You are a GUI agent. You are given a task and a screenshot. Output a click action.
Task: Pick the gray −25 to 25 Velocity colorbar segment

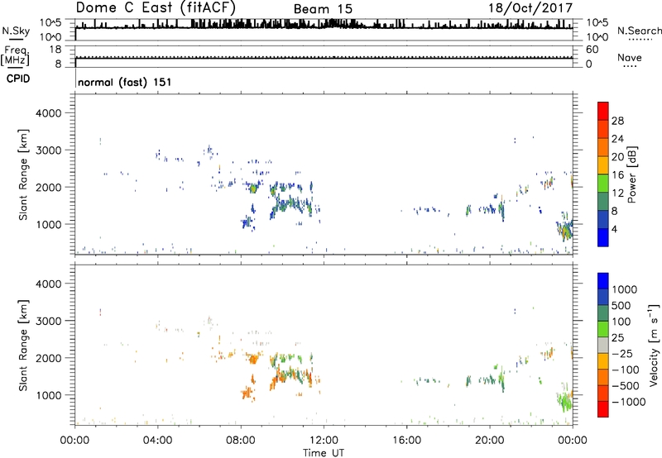pos(603,345)
